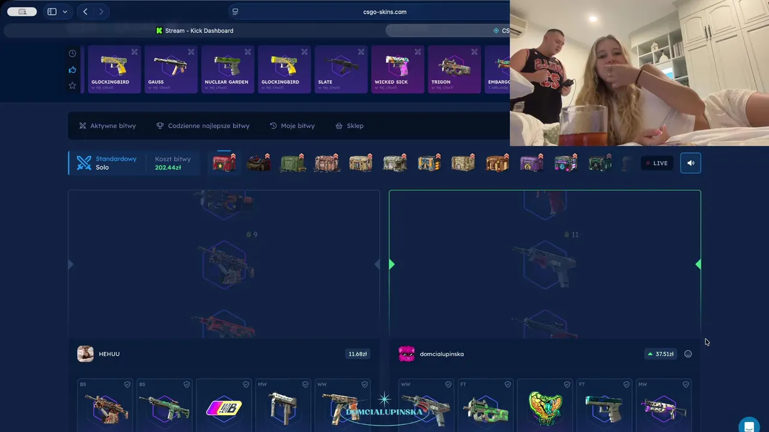Click green left arrow on domcialupinska spinner
The height and width of the screenshot is (432, 769).
pos(392,265)
